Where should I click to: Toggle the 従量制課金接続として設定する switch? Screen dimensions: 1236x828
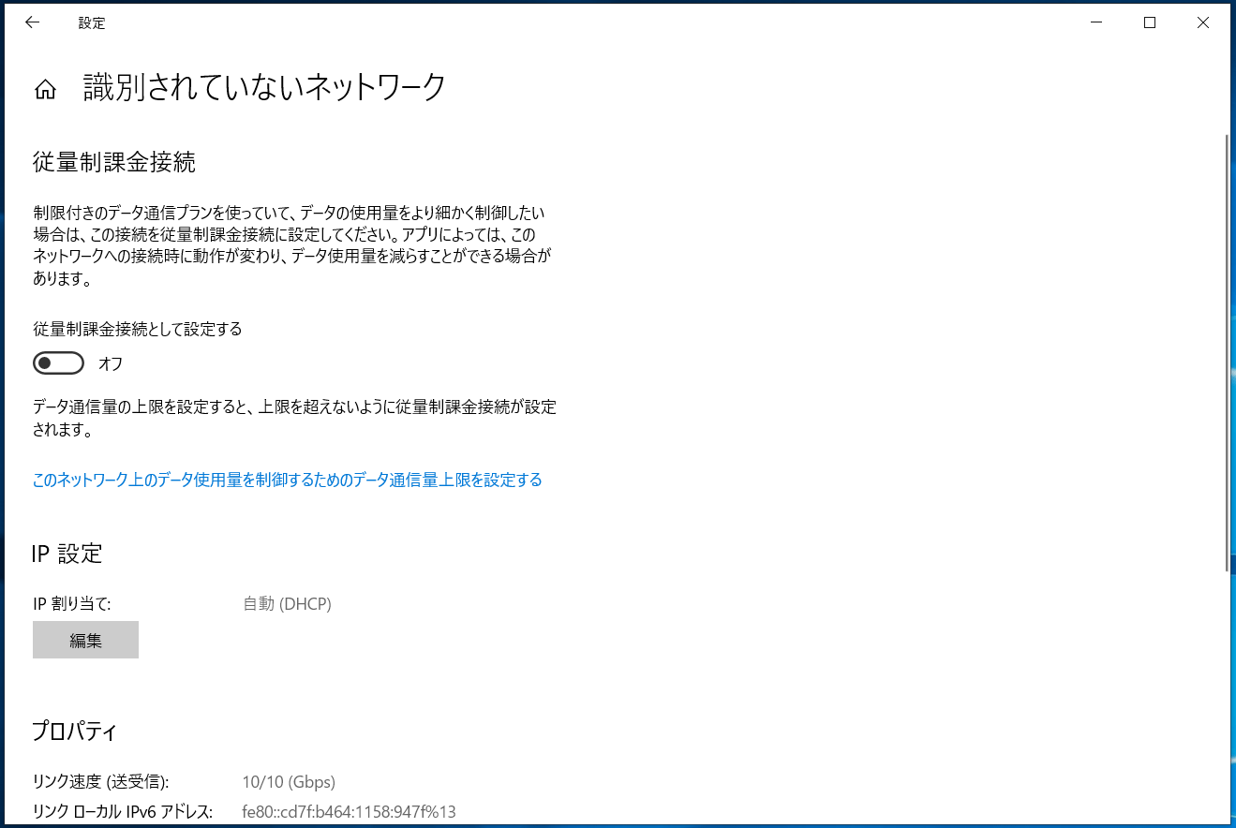(58, 363)
